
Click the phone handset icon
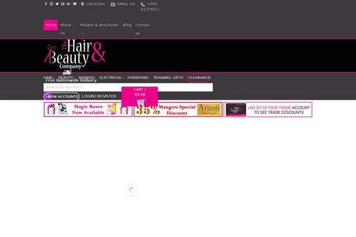(143, 4)
